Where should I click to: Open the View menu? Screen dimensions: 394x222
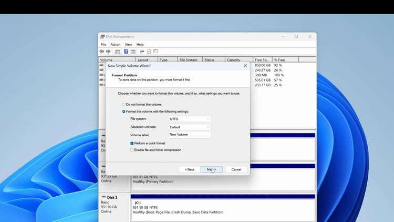[x=128, y=45]
